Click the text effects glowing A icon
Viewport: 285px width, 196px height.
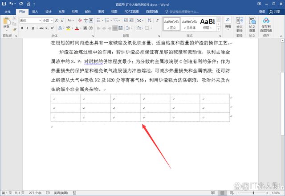(x=60, y=28)
